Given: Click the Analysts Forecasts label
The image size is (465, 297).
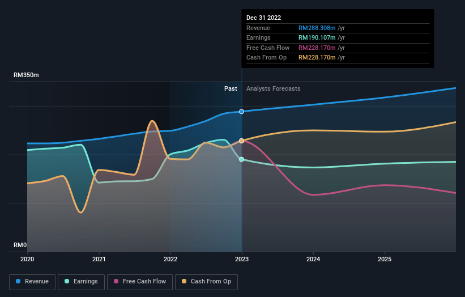Looking at the screenshot, I should point(273,89).
